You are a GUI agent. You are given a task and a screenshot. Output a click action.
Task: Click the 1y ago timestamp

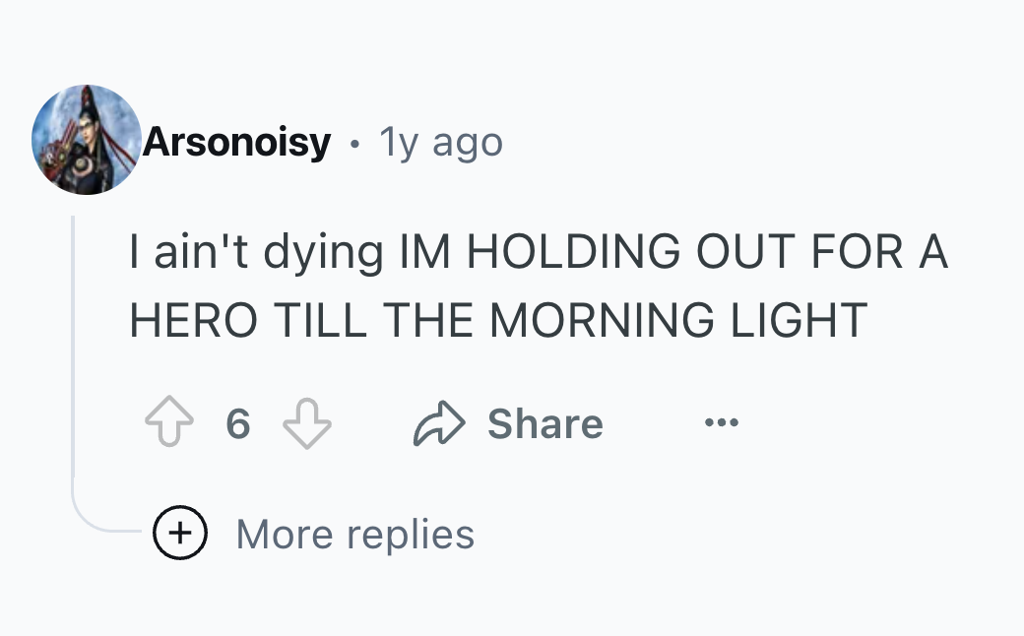click(441, 142)
